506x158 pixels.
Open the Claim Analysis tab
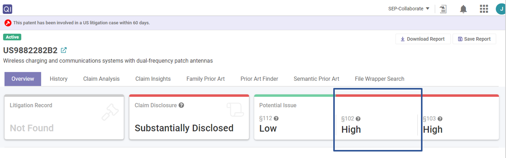(x=101, y=79)
